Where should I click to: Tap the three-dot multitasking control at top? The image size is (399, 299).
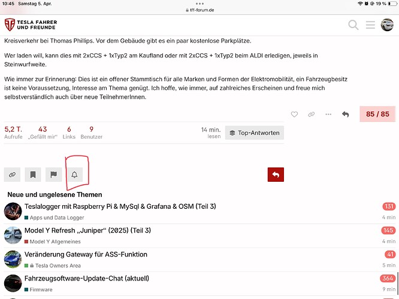click(199, 4)
